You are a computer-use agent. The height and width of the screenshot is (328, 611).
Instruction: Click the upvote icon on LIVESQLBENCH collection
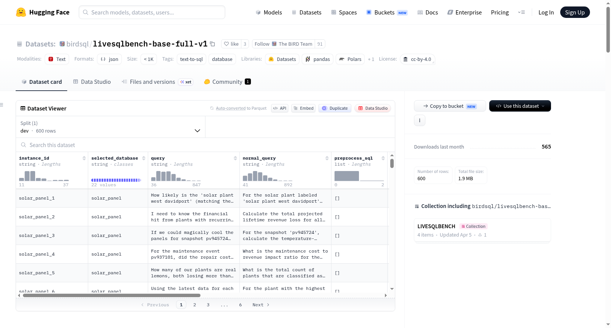pos(480,235)
